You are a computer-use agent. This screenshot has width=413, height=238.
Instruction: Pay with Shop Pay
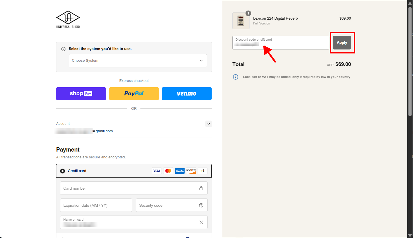click(x=81, y=94)
